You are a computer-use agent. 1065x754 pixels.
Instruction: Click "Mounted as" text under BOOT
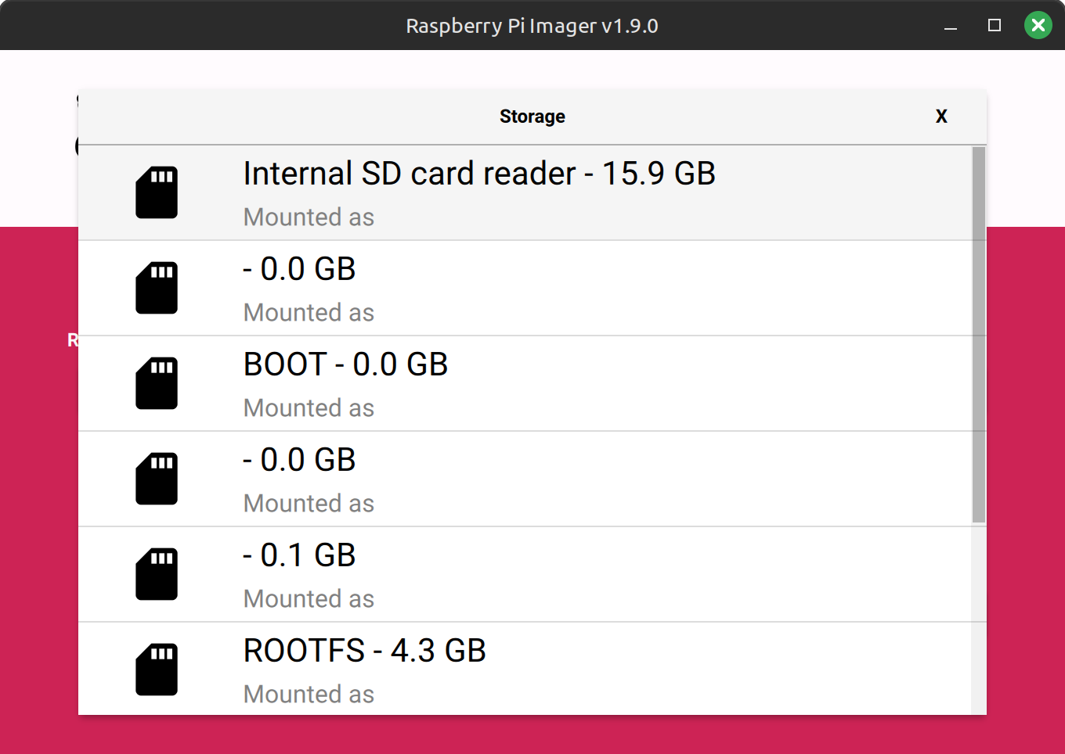tap(309, 408)
